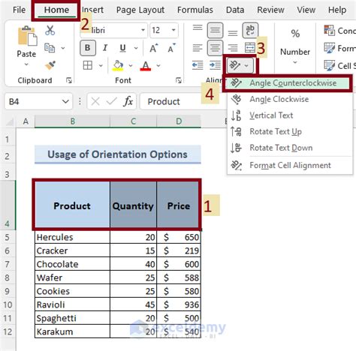Open the font name dropdown

[143, 30]
